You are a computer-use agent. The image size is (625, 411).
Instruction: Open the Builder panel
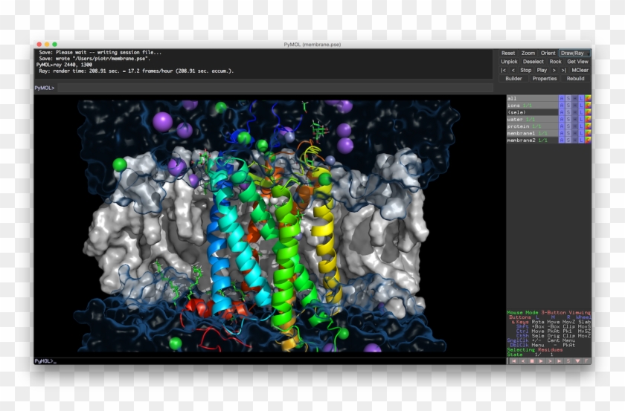[513, 79]
